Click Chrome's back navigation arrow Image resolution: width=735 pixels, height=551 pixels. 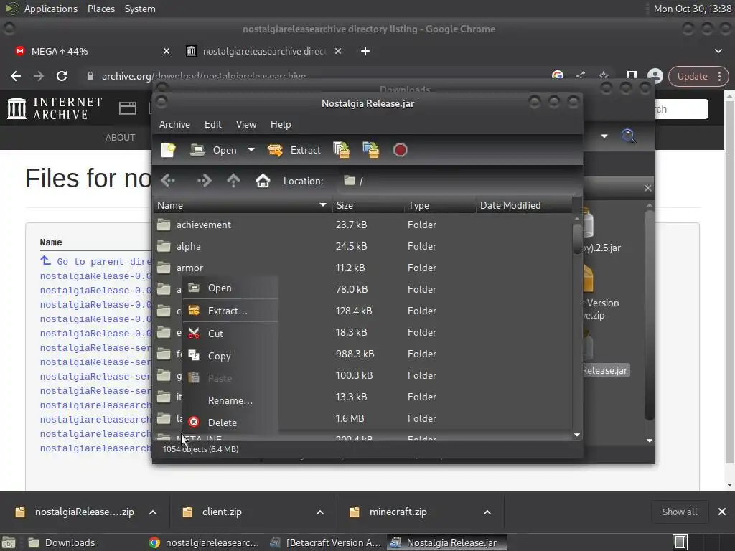(x=16, y=76)
